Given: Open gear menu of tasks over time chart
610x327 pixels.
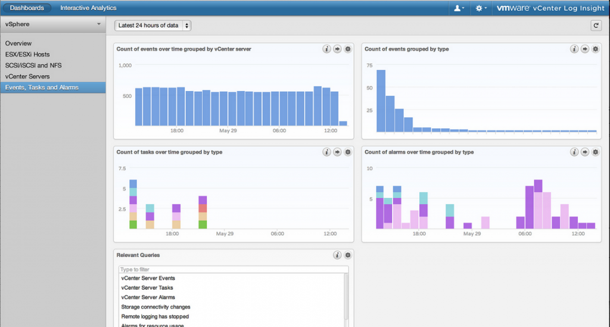Looking at the screenshot, I should 348,152.
